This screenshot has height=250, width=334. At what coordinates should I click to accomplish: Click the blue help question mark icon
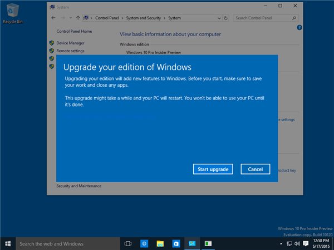click(299, 27)
